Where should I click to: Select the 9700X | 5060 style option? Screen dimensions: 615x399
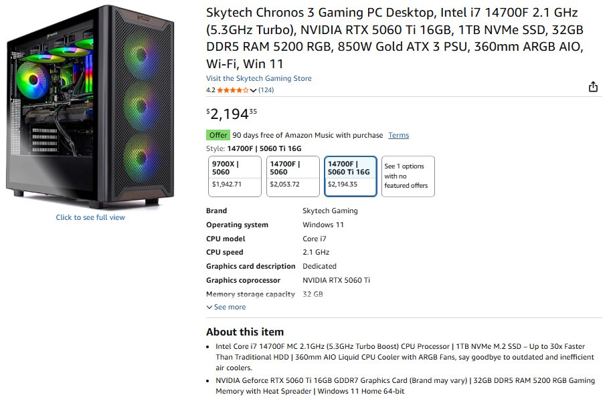click(x=234, y=176)
